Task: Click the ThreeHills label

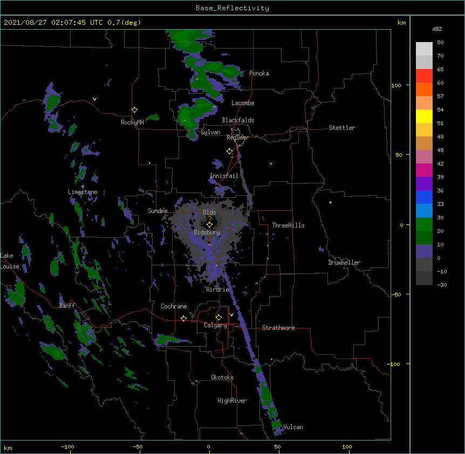Action: coord(288,225)
